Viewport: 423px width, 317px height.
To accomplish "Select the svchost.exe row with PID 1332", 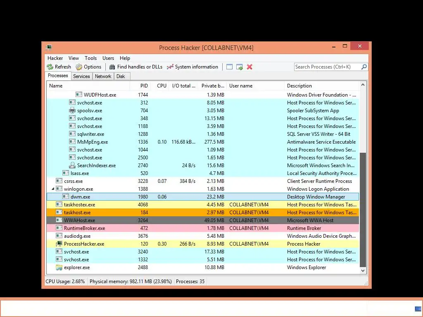I will click(x=203, y=259).
